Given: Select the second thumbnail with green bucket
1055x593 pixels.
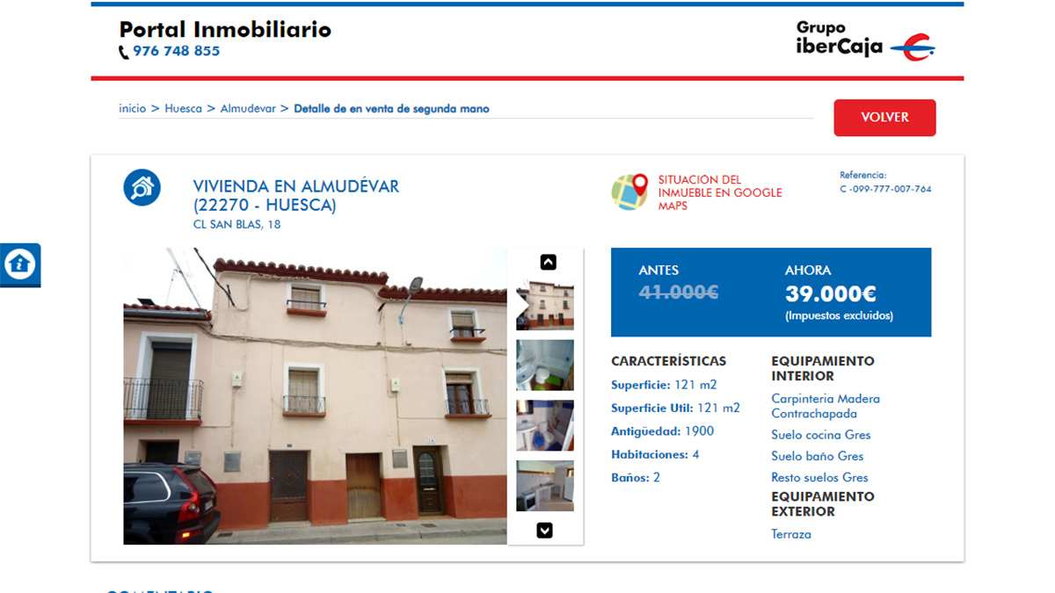Looking at the screenshot, I should point(544,365).
